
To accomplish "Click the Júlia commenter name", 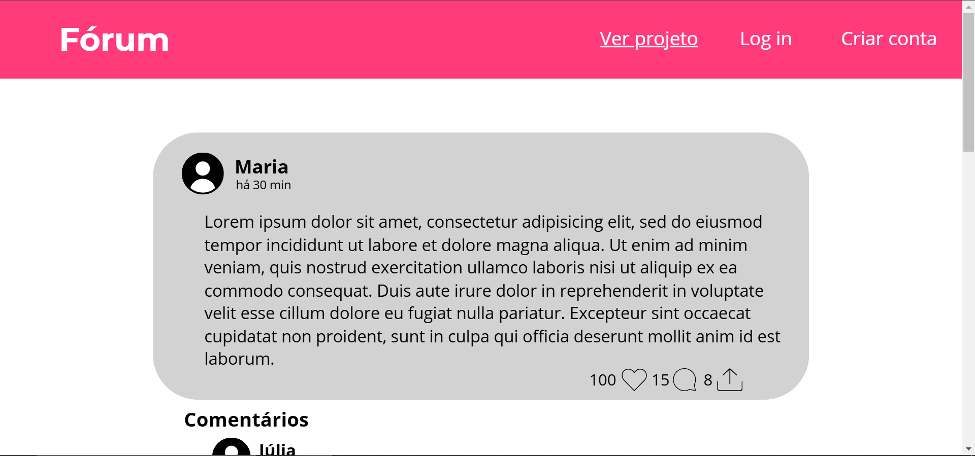I will [x=277, y=449].
